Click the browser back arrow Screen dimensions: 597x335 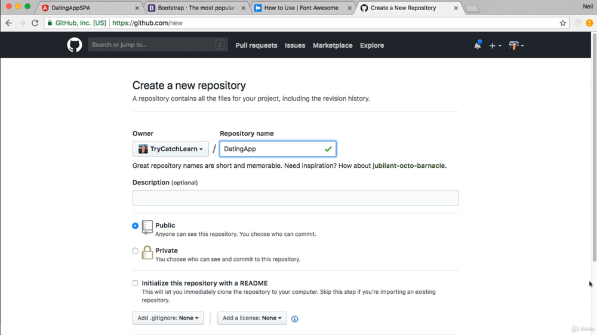pyautogui.click(x=8, y=23)
